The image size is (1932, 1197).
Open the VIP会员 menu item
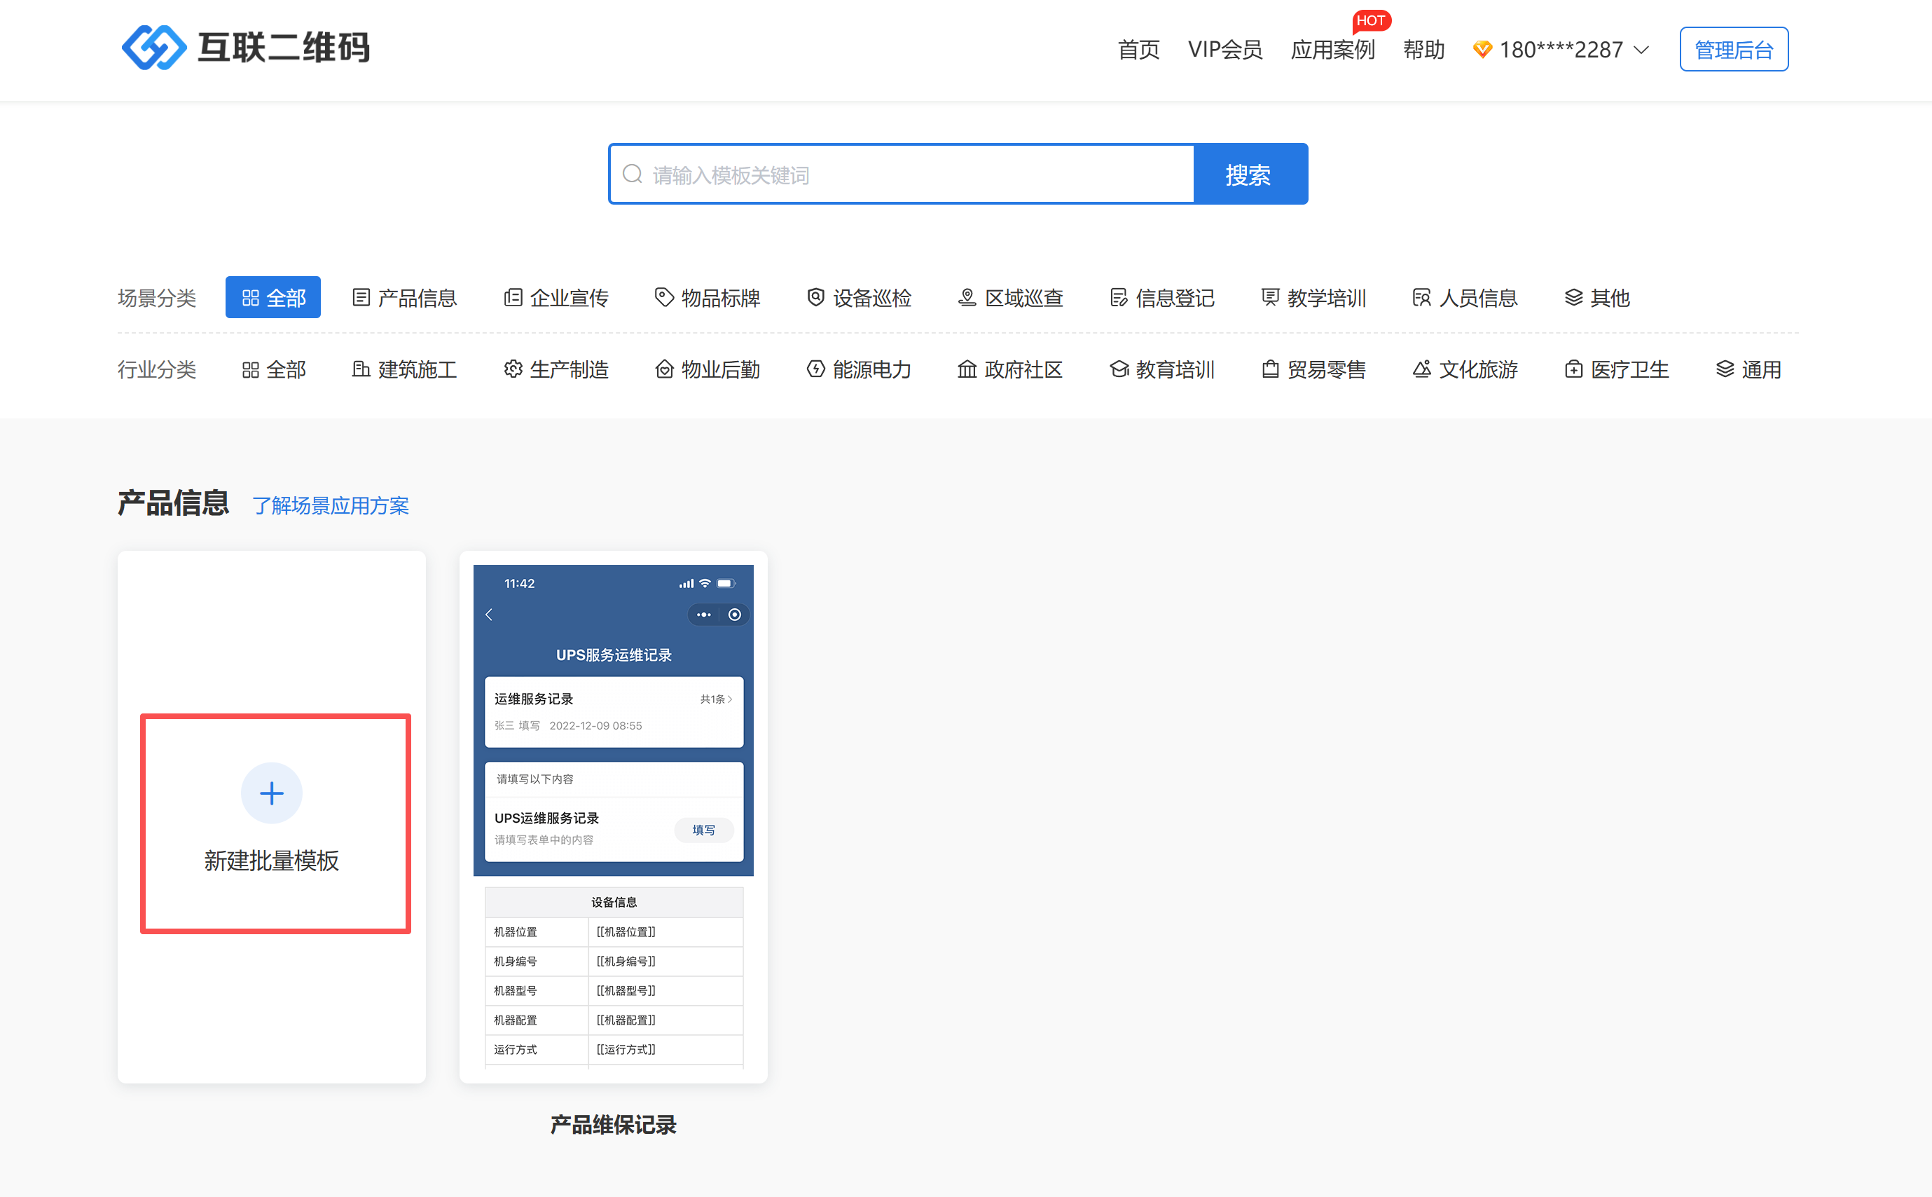[x=1224, y=50]
